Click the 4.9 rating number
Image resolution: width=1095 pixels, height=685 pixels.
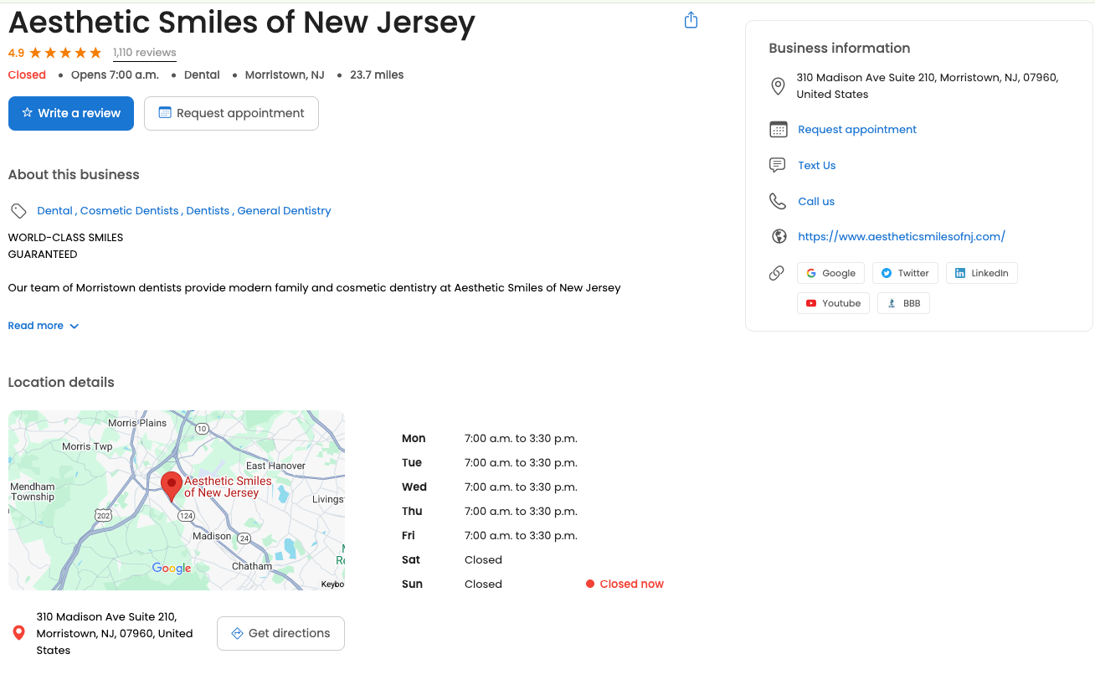pyautogui.click(x=16, y=53)
